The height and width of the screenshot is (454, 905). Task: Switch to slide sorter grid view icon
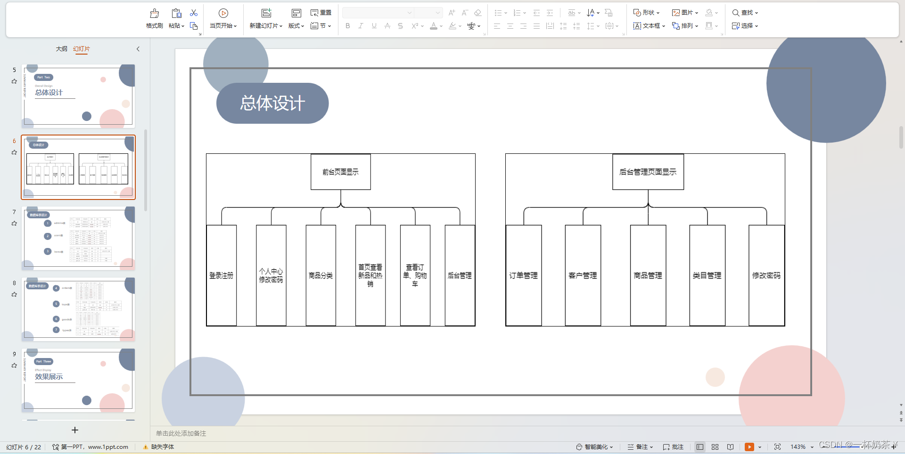715,447
